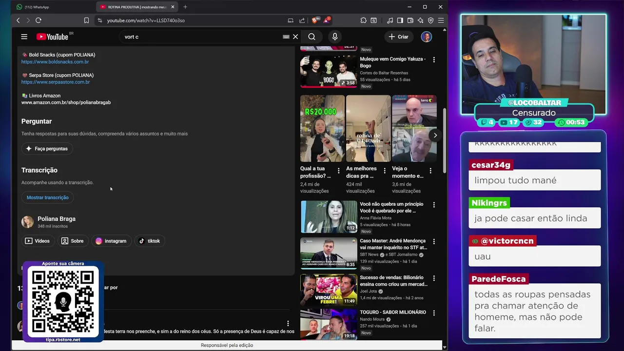
Task: Reload the page
Action: point(39,20)
